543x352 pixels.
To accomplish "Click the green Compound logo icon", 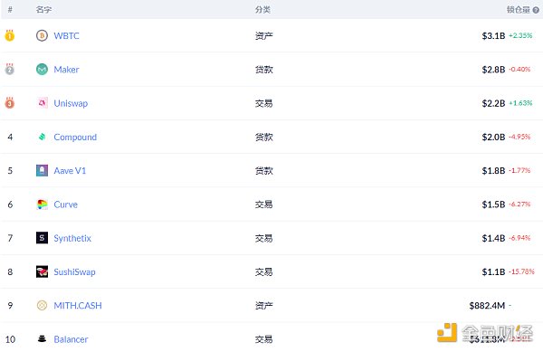I will pos(42,137).
